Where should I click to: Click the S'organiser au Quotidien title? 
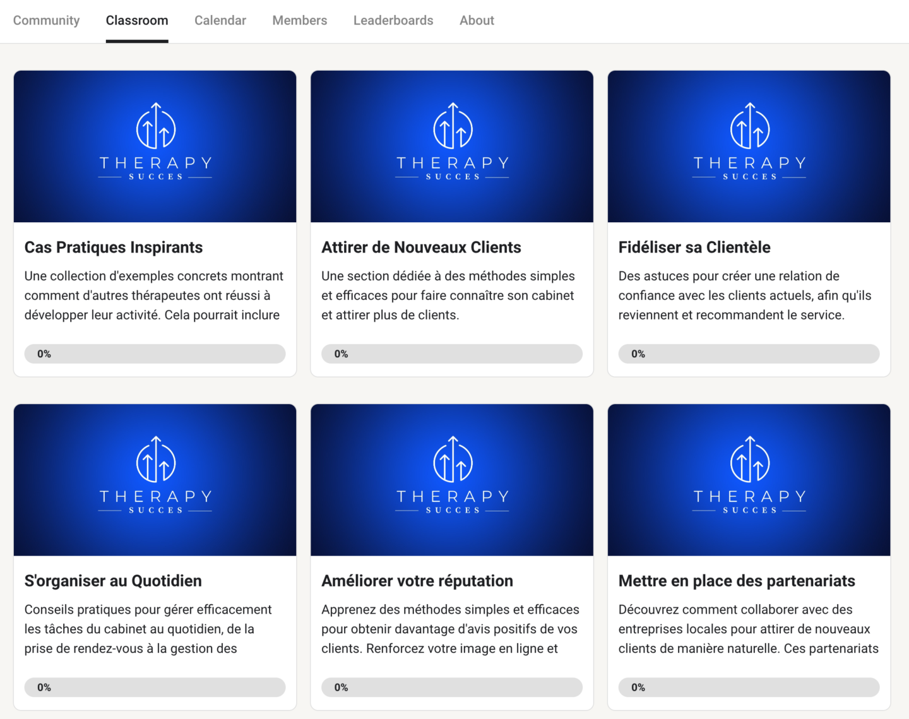[x=113, y=581]
